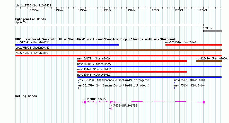Click esv3379200 1000 Genomes variant label
229x123 pixels.
pyautogui.click(x=114, y=80)
